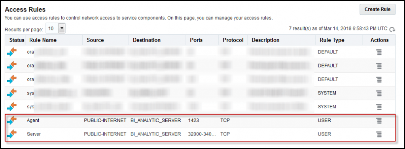Open actions menu for Server rule
This screenshot has height=149, width=405.
click(x=379, y=134)
